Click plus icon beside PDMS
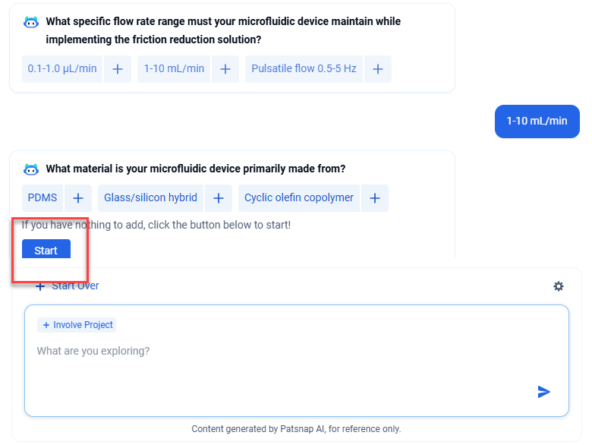The height and width of the screenshot is (445, 592). click(77, 198)
